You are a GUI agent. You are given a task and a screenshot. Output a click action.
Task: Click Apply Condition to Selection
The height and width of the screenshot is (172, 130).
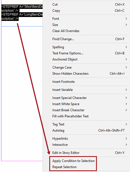[73, 161]
